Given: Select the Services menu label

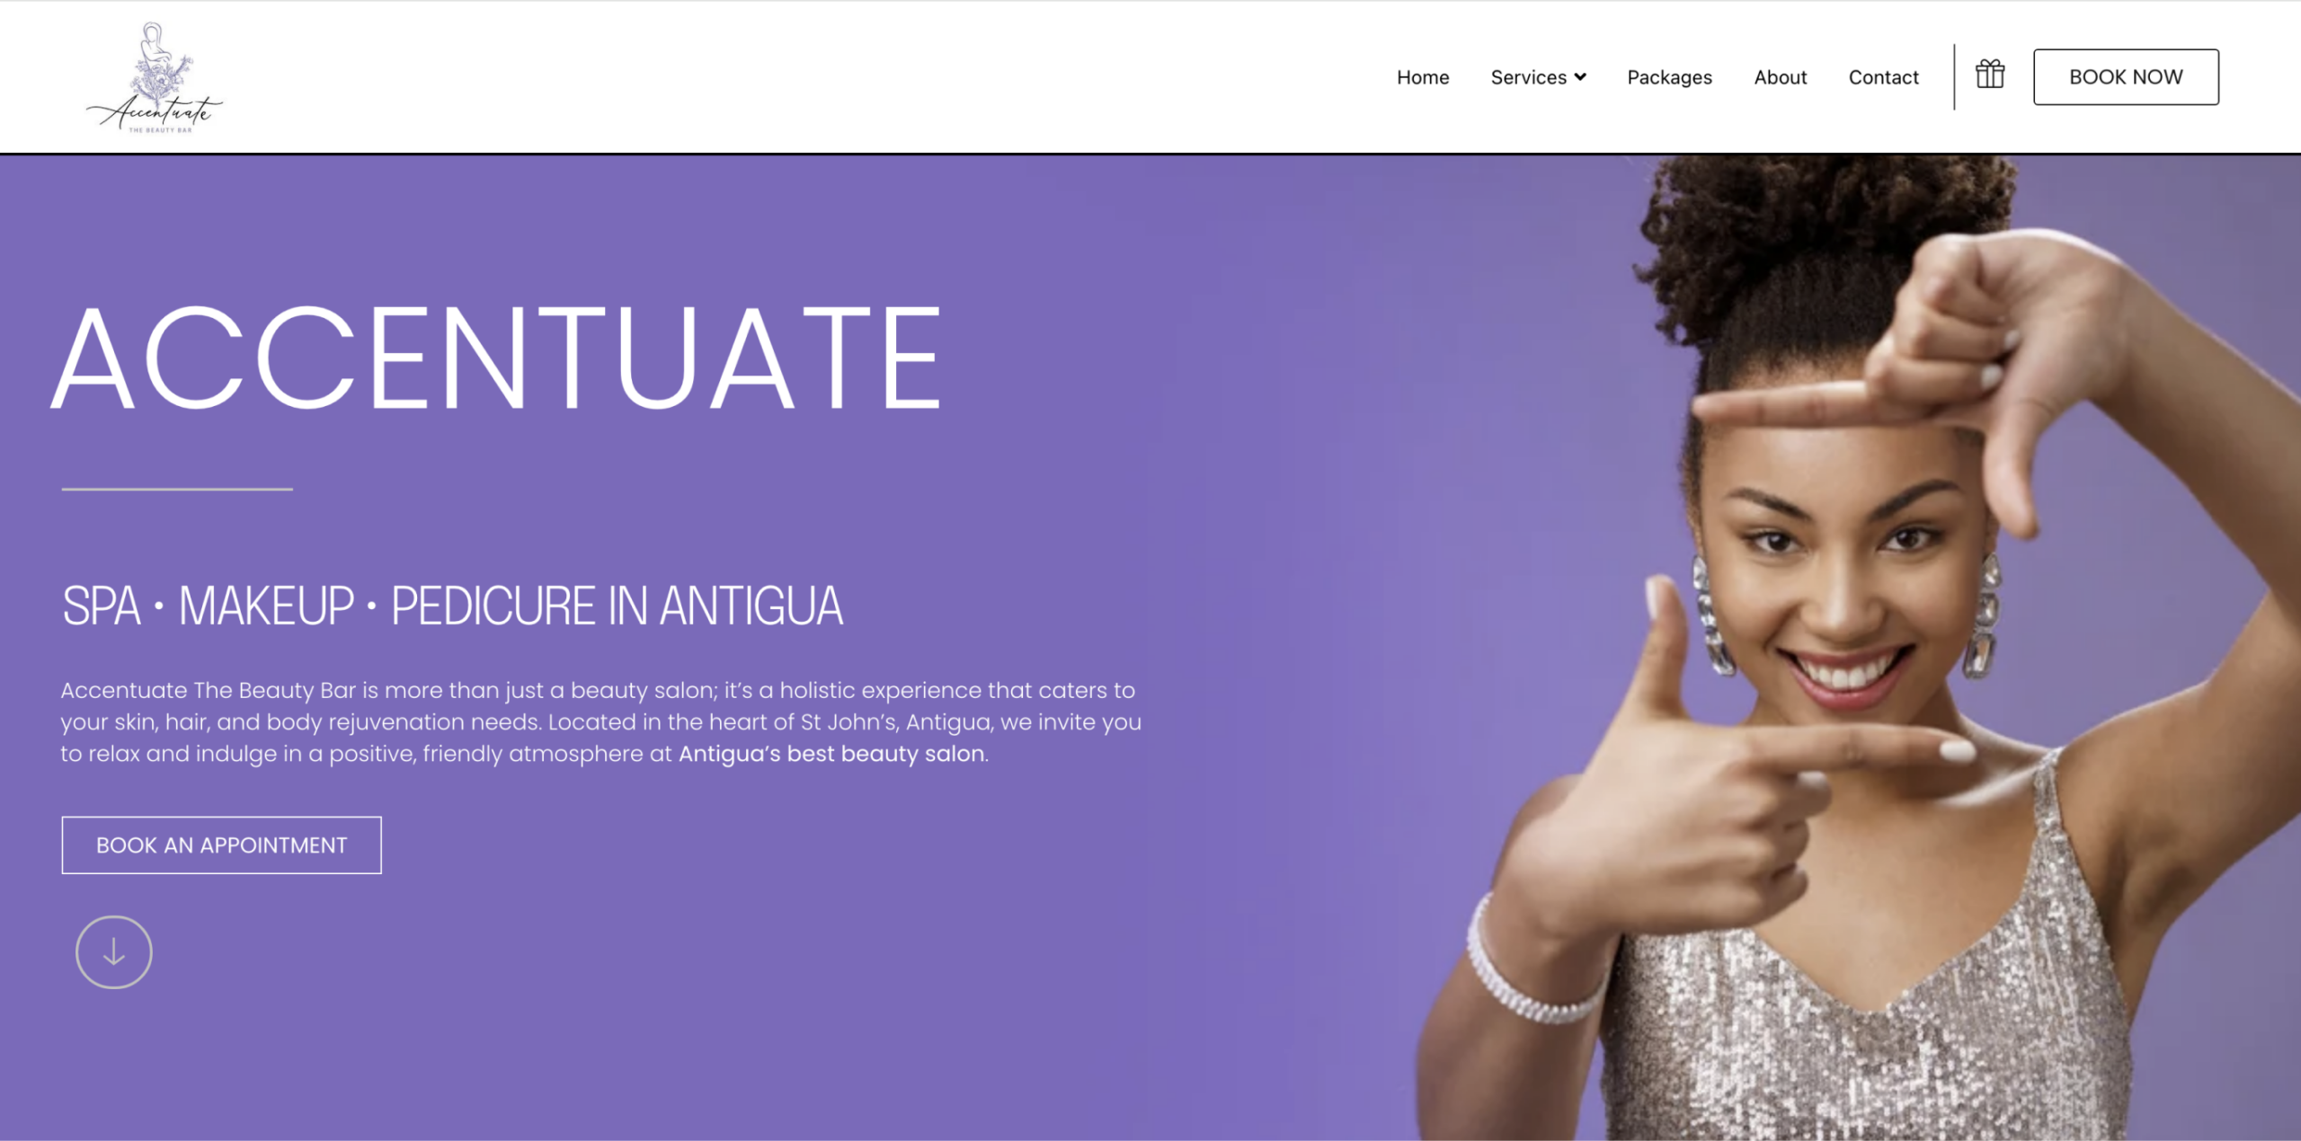Looking at the screenshot, I should point(1528,77).
